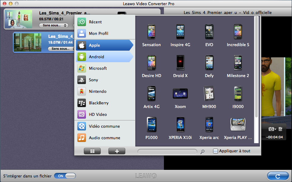Select the Milestone 2 profile

click(x=238, y=66)
